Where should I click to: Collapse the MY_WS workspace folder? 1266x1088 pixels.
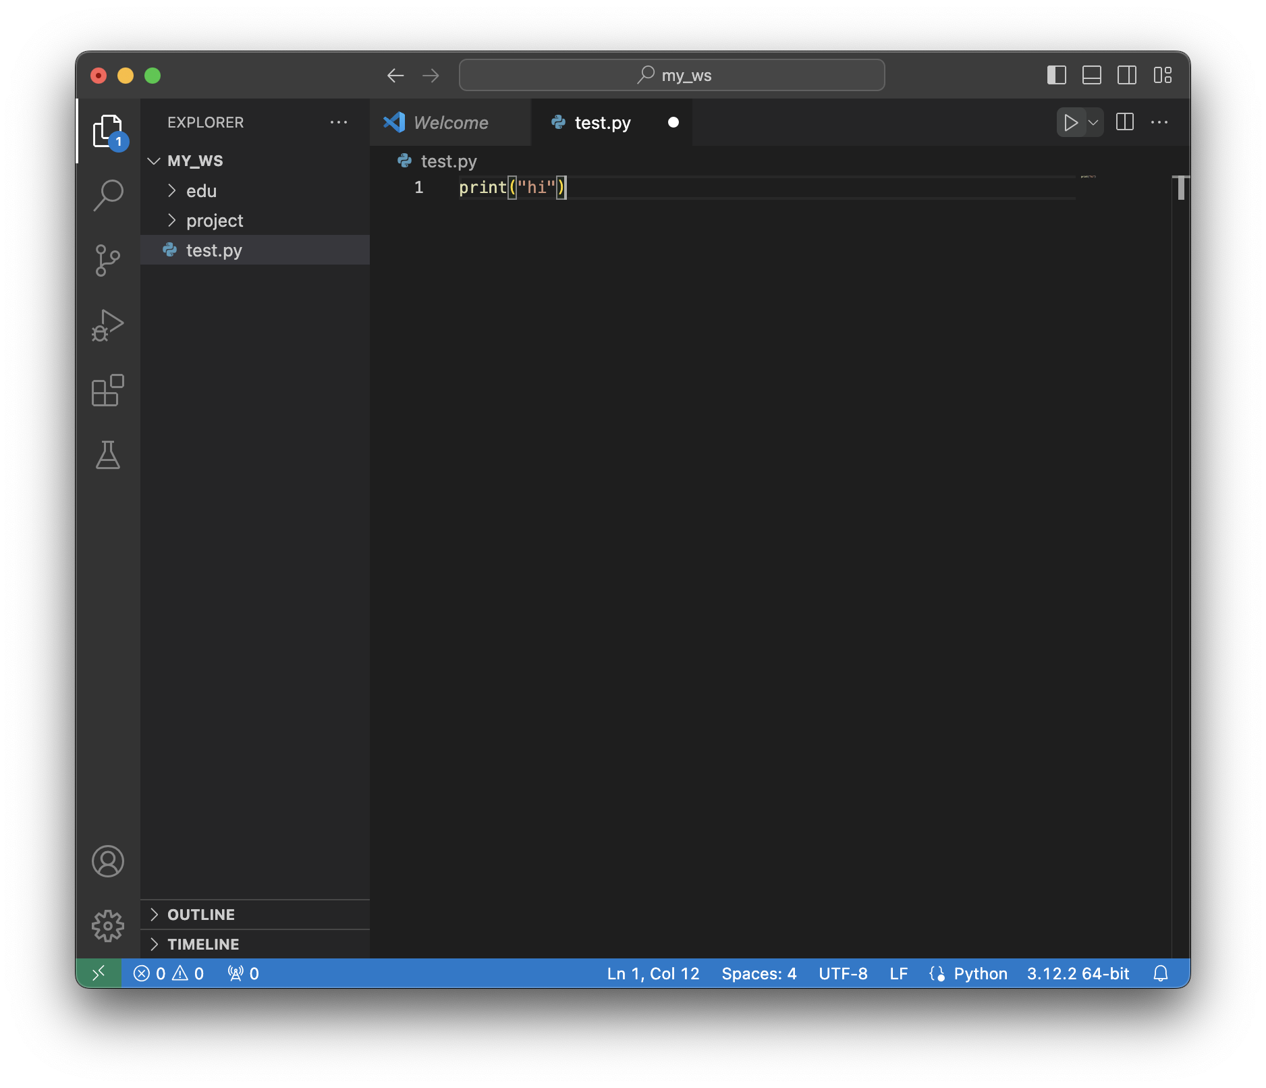coord(255,161)
